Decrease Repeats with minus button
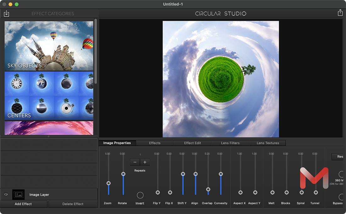 pos(135,162)
